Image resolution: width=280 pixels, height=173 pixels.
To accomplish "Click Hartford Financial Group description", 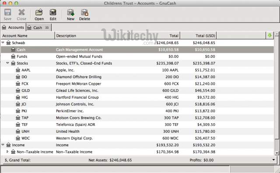I will pos(77,97).
